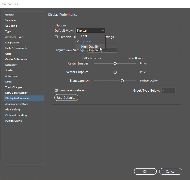Viewport: 190px width, 180px height.
Task: Select Track Changes category
Action: pos(24,87)
